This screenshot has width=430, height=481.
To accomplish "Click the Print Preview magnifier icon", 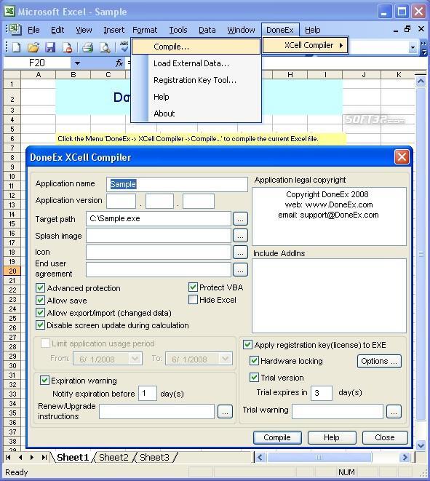I will pos(105,47).
